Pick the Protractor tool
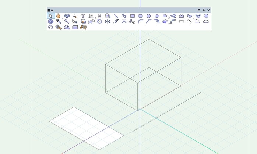Viewport: 257px width, 154px height. tap(67, 27)
